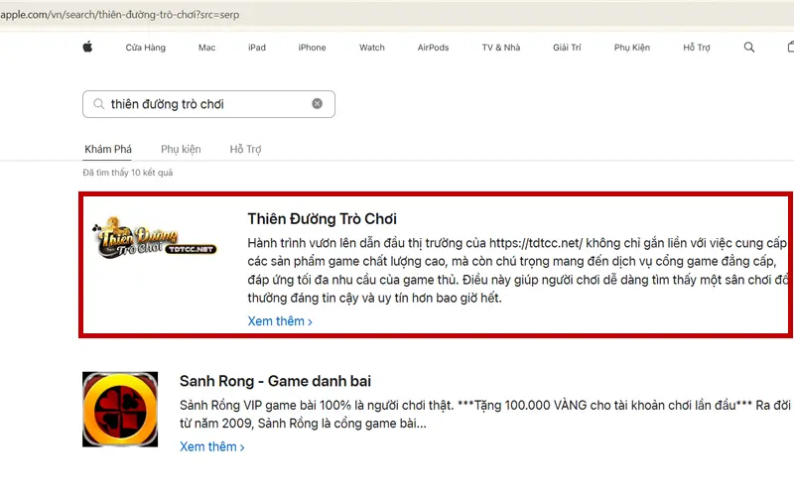This screenshot has width=794, height=496.
Task: Open the TV & Nhà menu
Action: click(501, 48)
